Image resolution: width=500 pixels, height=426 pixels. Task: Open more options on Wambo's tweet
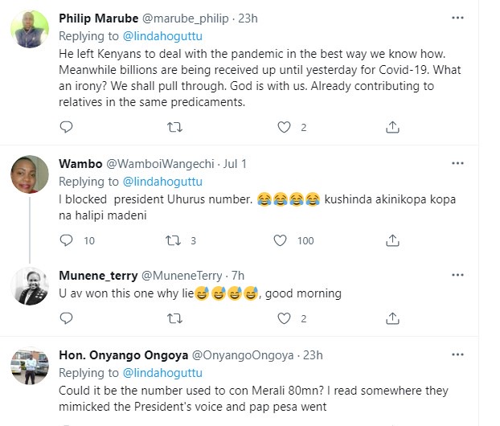457,164
